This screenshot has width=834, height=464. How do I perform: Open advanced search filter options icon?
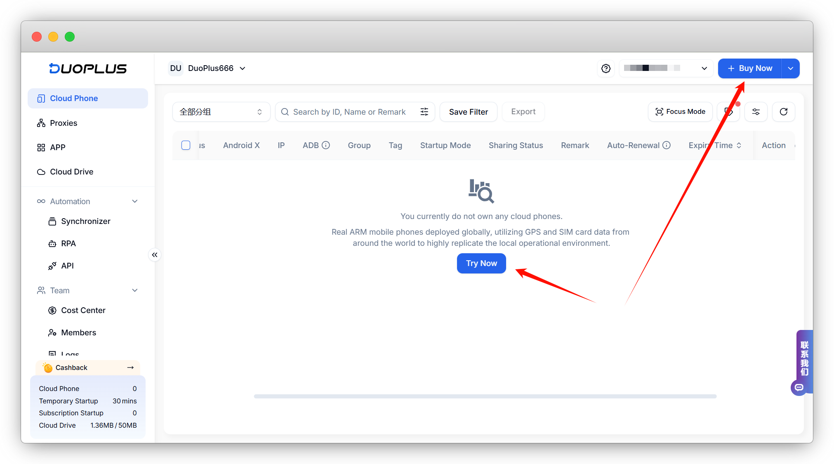424,112
